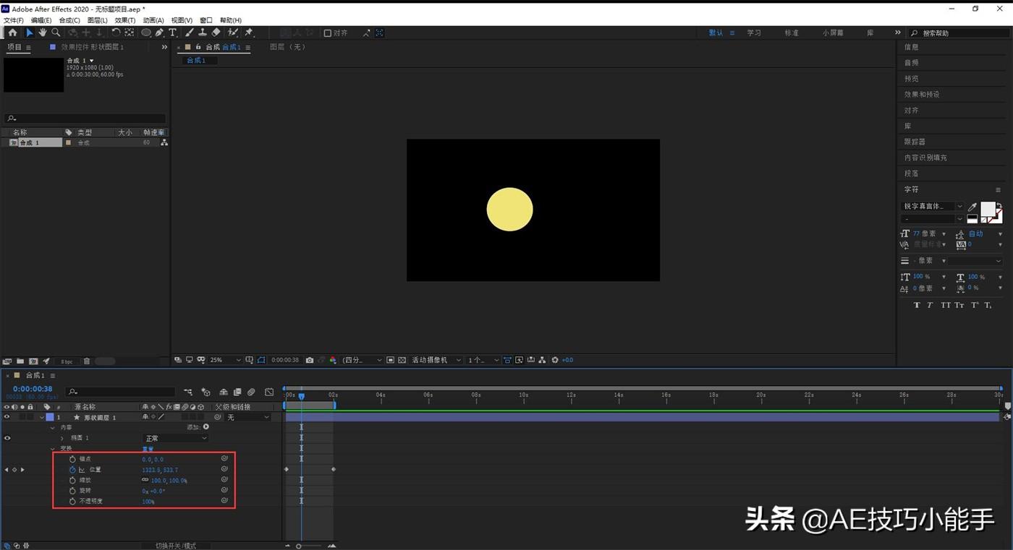Viewport: 1013px width, 550px height.
Task: Select the Zoom magnifier tool
Action: [56, 33]
